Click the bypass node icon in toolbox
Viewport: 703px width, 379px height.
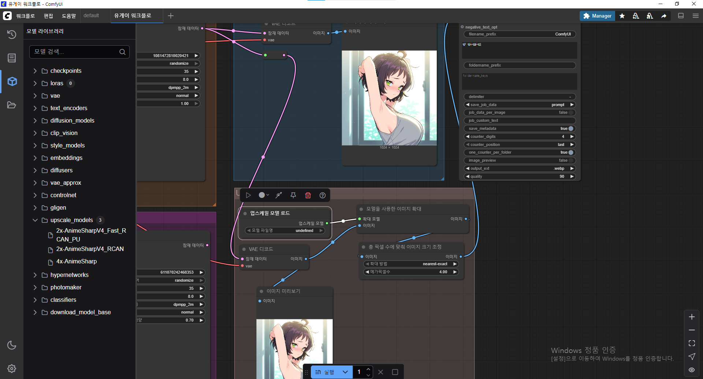pos(279,195)
